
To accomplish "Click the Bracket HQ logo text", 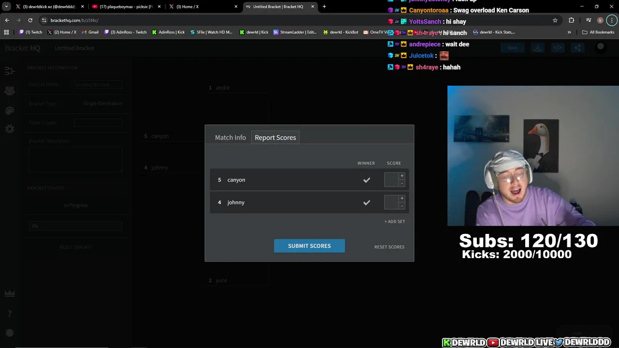I will click(x=23, y=48).
